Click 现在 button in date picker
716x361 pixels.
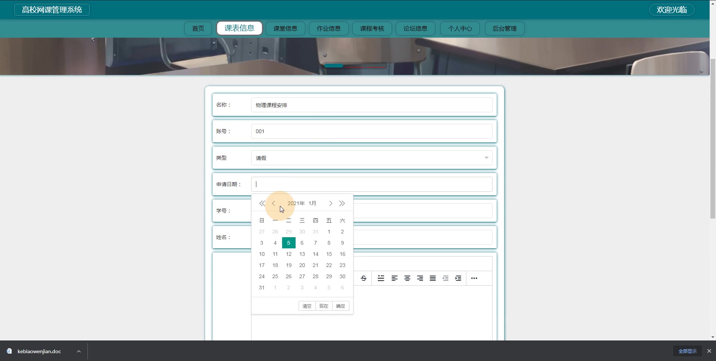(324, 306)
